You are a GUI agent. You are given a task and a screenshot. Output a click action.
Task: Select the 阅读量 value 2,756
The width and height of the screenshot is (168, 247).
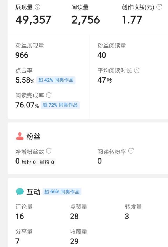86,20
